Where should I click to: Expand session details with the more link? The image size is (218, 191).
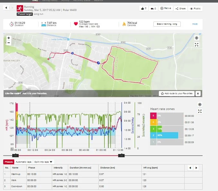pyautogui.click(x=195, y=24)
